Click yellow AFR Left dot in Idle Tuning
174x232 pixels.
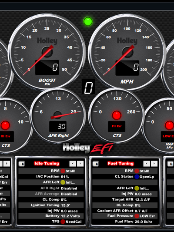tap(63, 182)
